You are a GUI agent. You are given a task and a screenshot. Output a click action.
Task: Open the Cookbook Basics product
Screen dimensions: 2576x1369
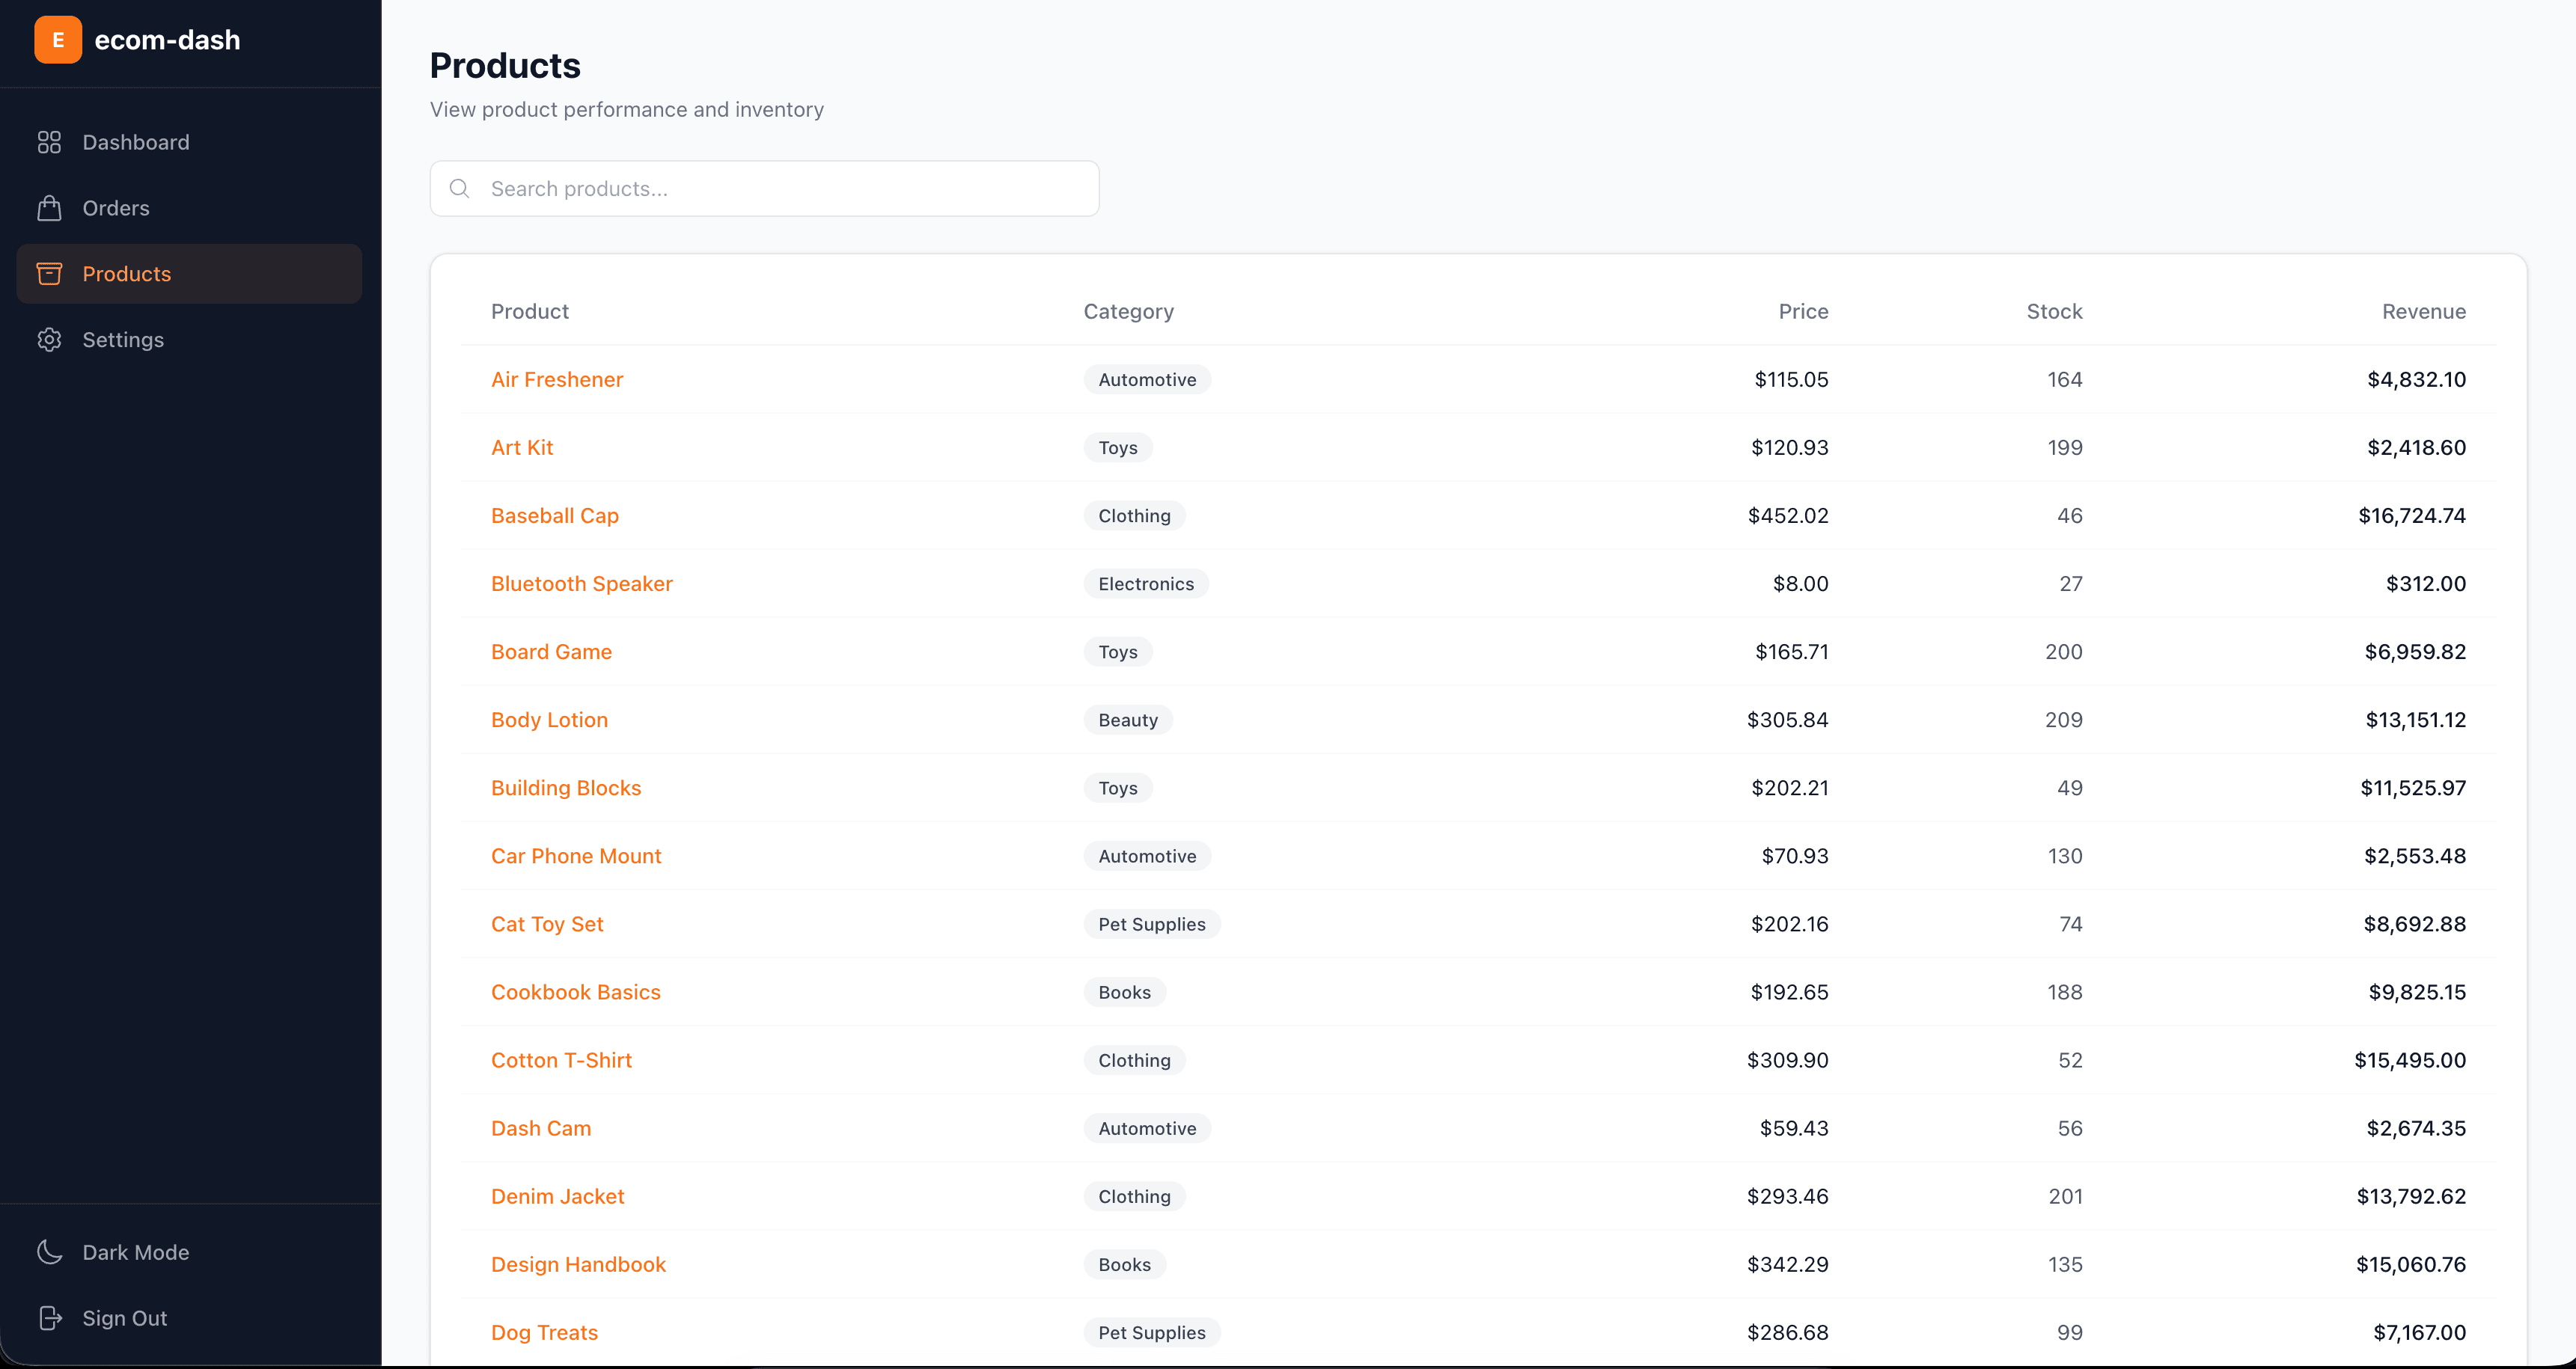point(576,991)
